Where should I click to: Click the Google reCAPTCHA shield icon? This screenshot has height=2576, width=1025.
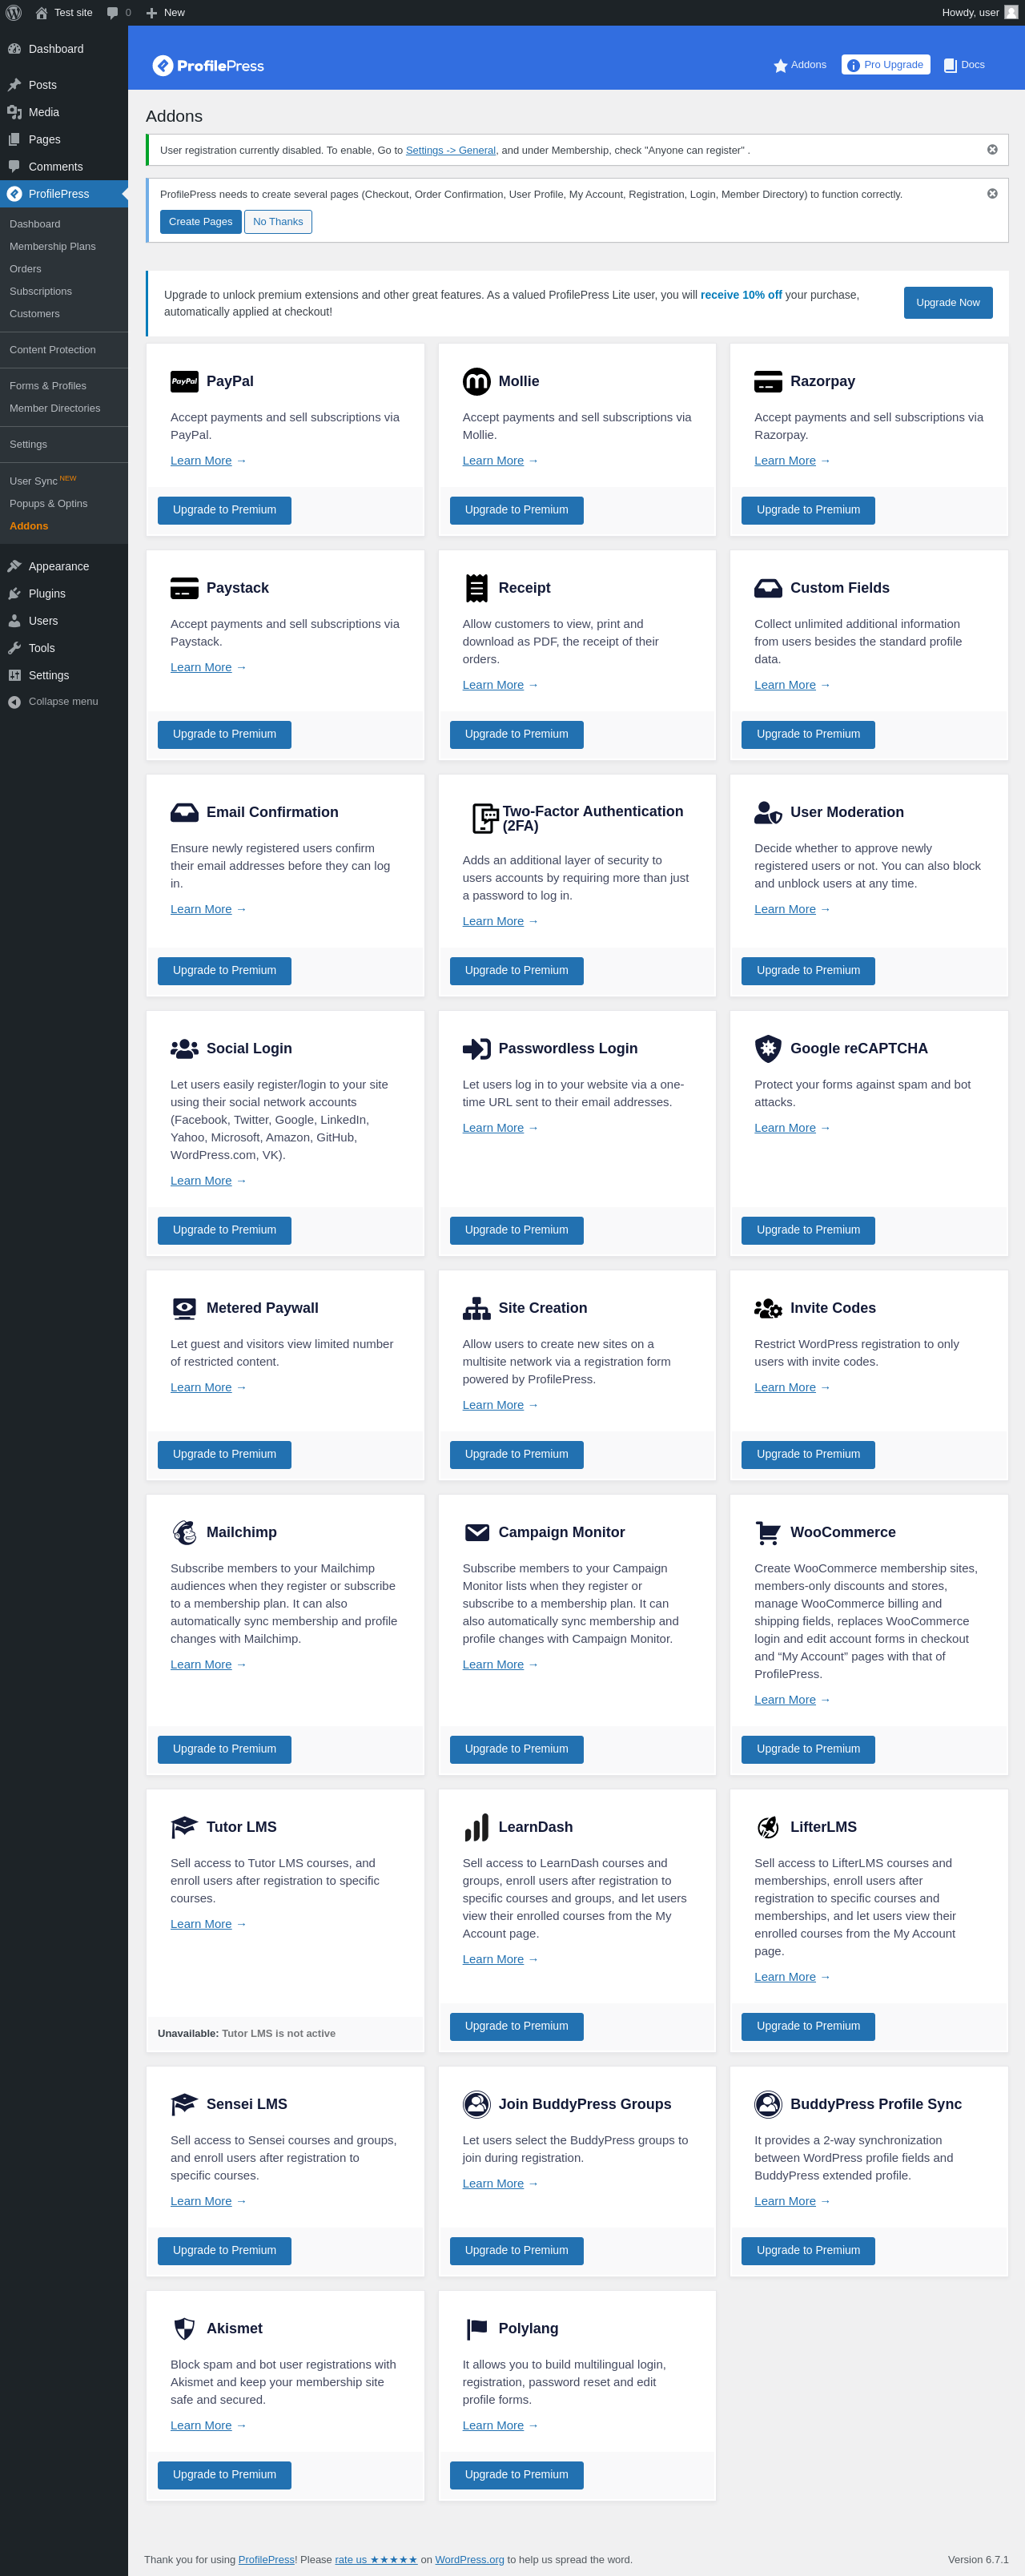point(768,1048)
